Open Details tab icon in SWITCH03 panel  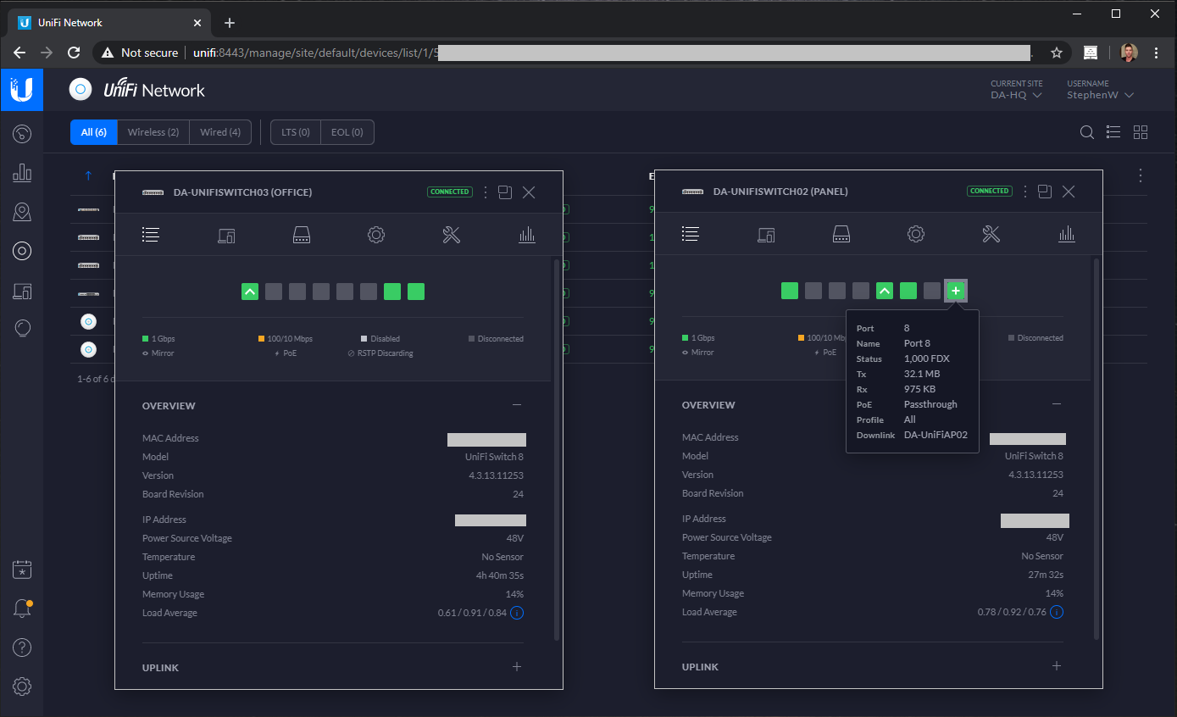point(151,235)
